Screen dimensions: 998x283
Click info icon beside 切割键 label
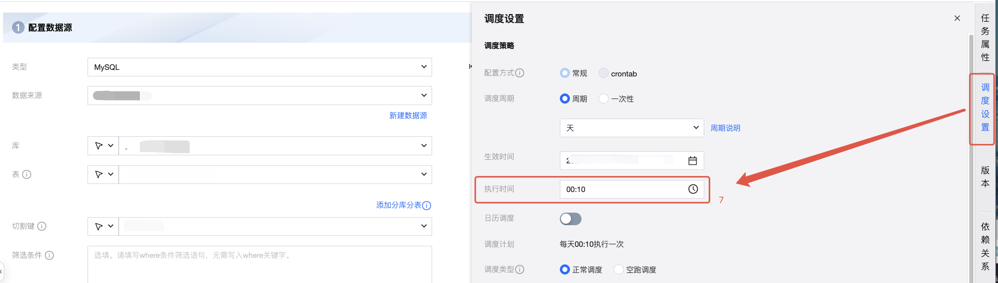pyautogui.click(x=42, y=226)
